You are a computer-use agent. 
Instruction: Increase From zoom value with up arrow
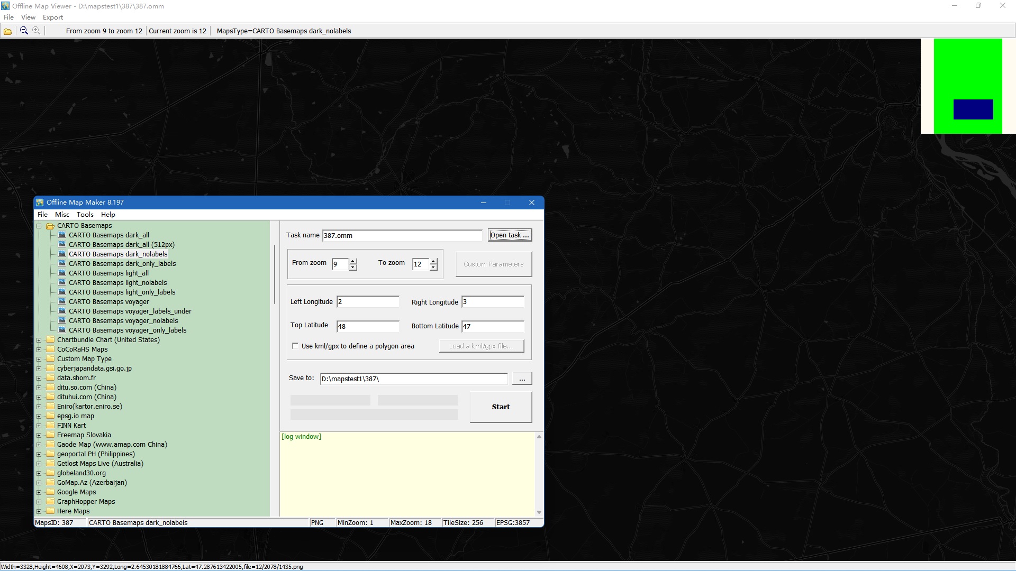tap(353, 261)
